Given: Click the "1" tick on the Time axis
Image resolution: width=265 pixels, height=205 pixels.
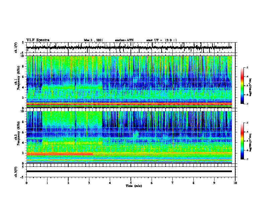Looking at the screenshot, I should click(47, 183).
